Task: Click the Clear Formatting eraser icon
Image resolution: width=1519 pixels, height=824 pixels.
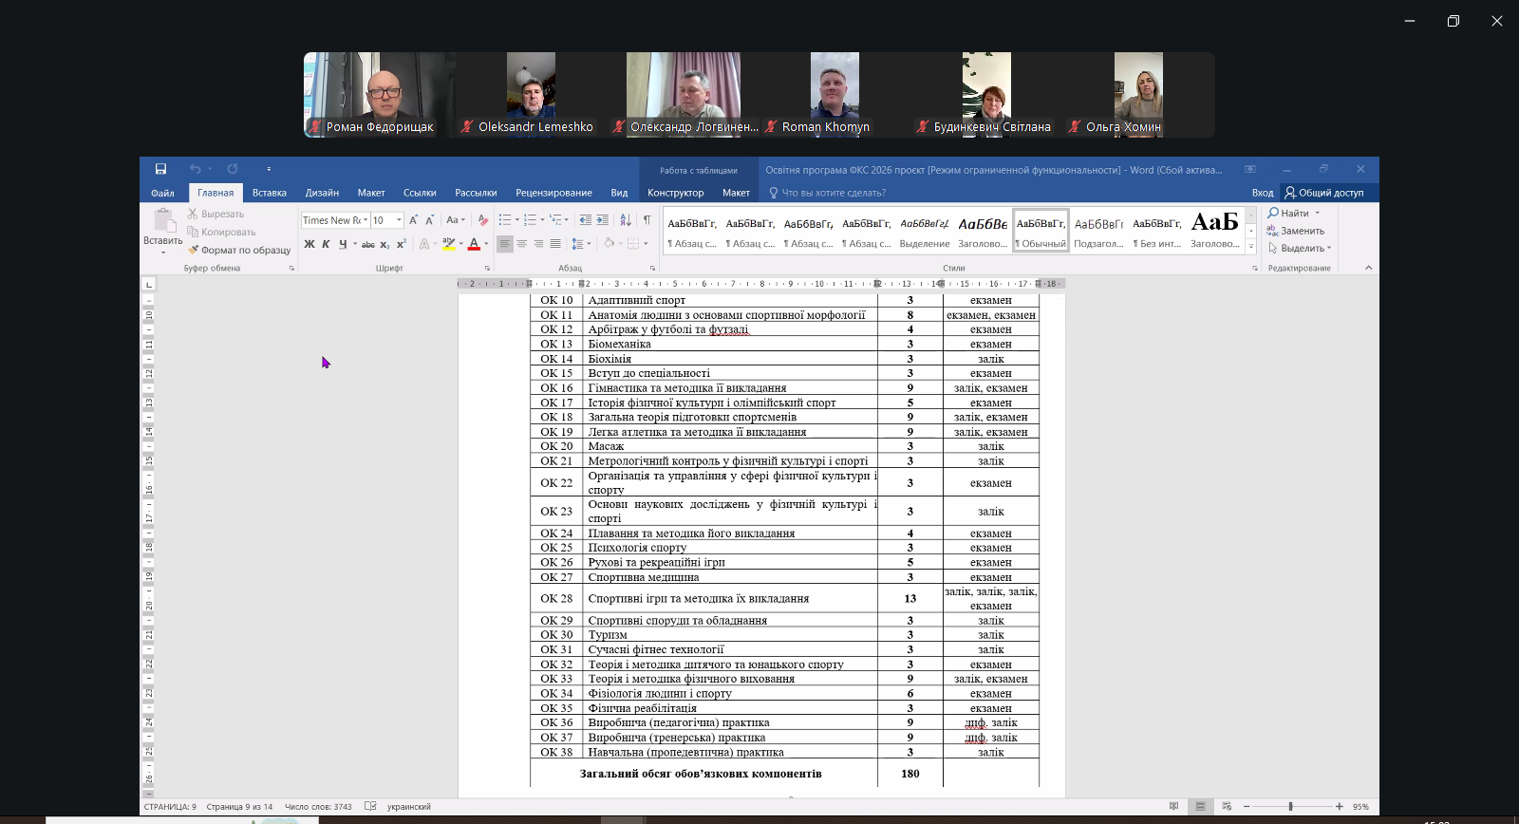Action: [483, 220]
